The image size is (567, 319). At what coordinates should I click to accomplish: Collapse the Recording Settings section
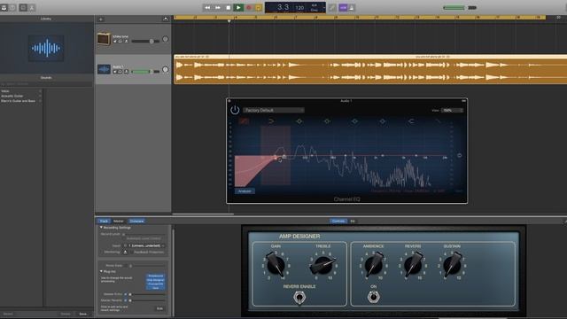(x=101, y=228)
